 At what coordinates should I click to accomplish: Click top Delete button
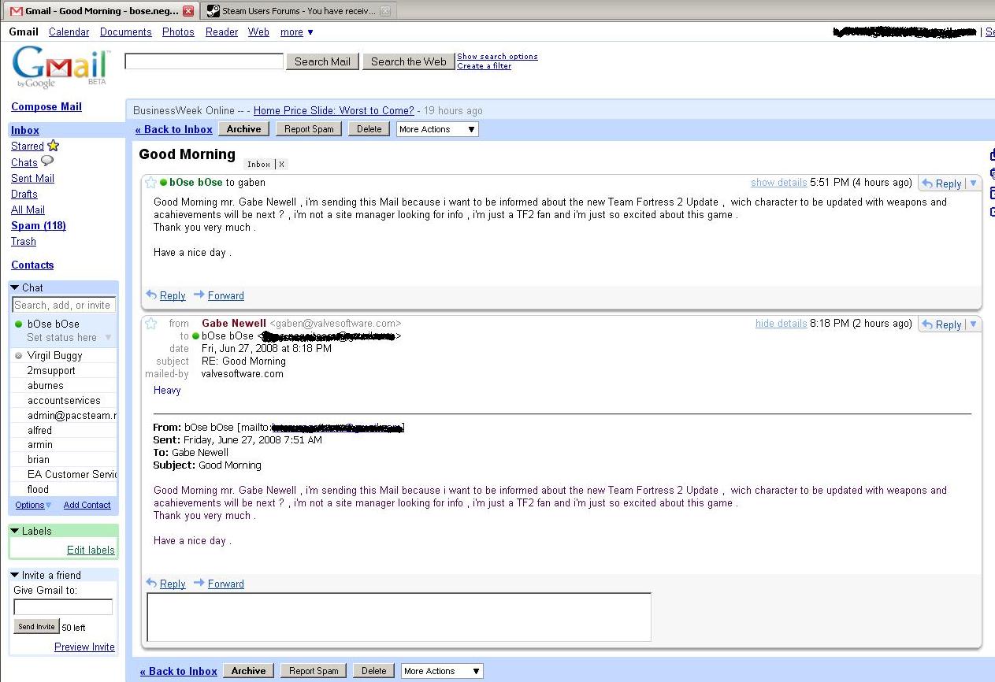point(369,129)
